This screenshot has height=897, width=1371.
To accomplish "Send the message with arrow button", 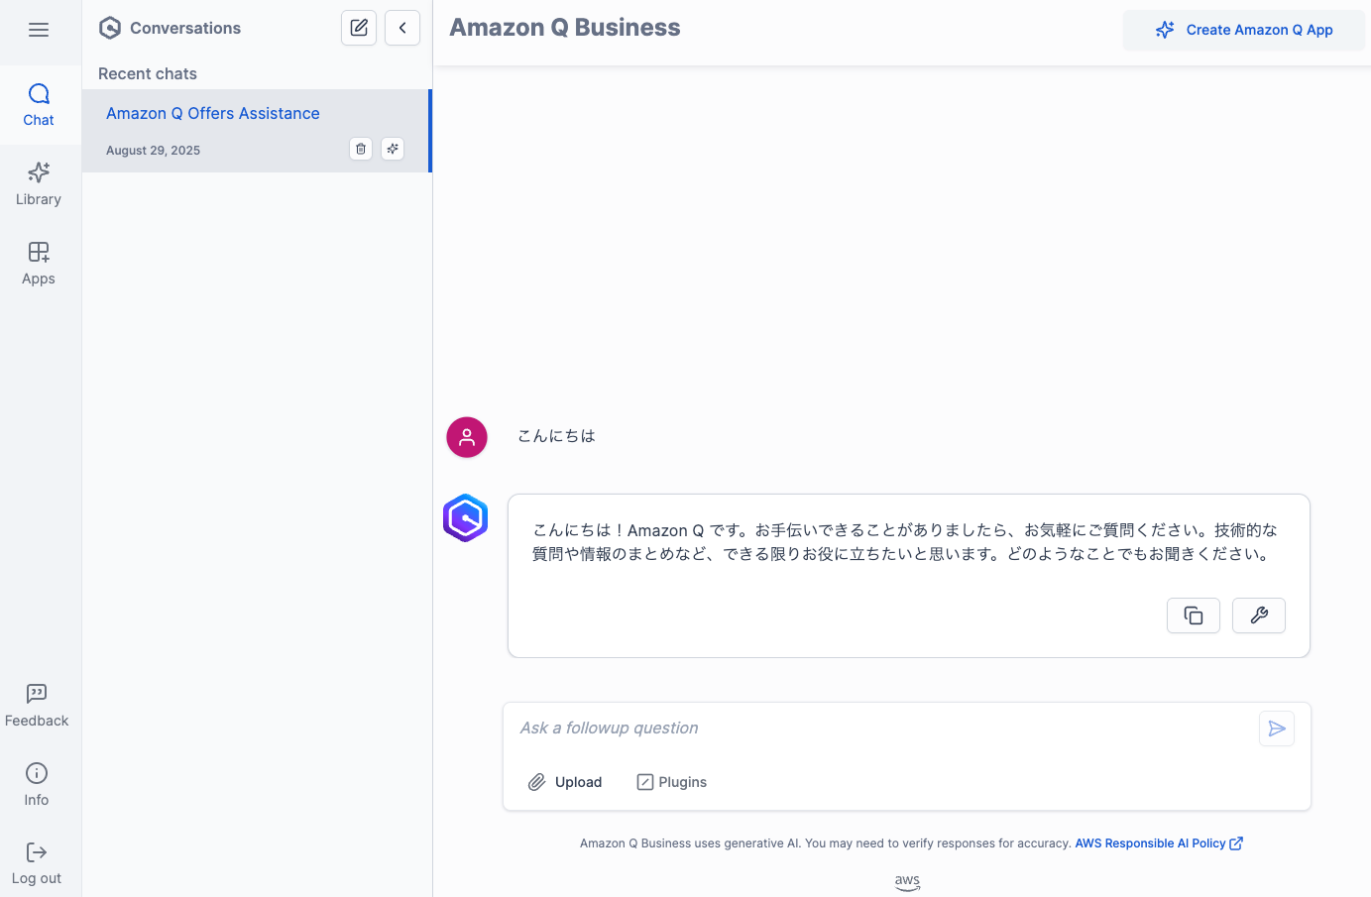I will (1277, 729).
